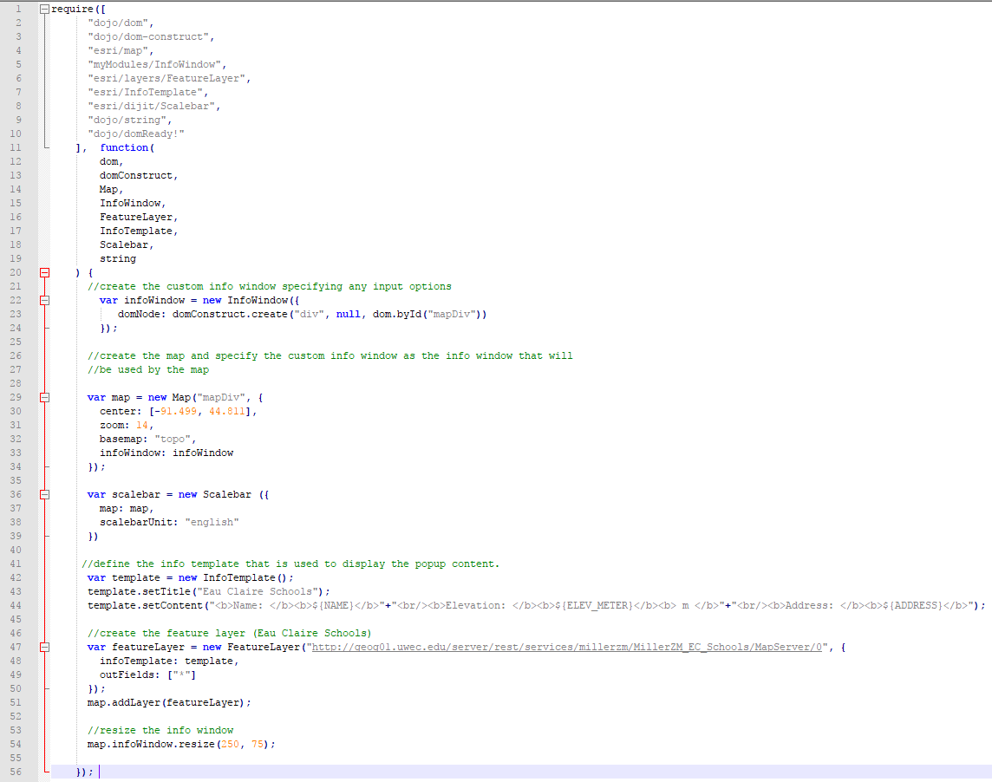This screenshot has width=992, height=782.
Task: Click the "dojo/domReady!" string
Action: pyautogui.click(x=136, y=134)
